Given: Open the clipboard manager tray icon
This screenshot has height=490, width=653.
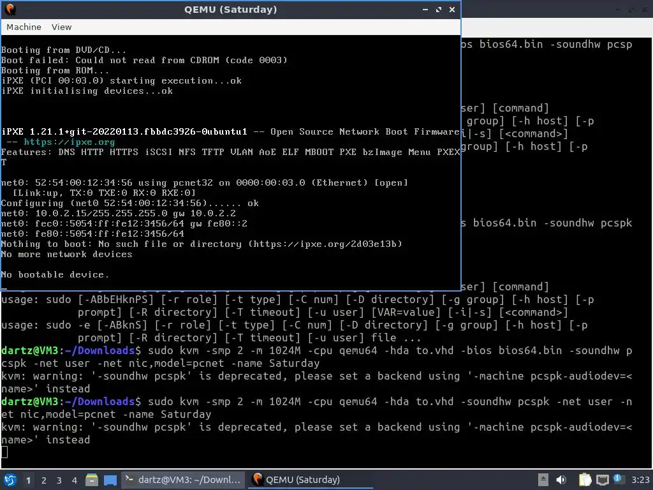Looking at the screenshot, I should pos(585,480).
